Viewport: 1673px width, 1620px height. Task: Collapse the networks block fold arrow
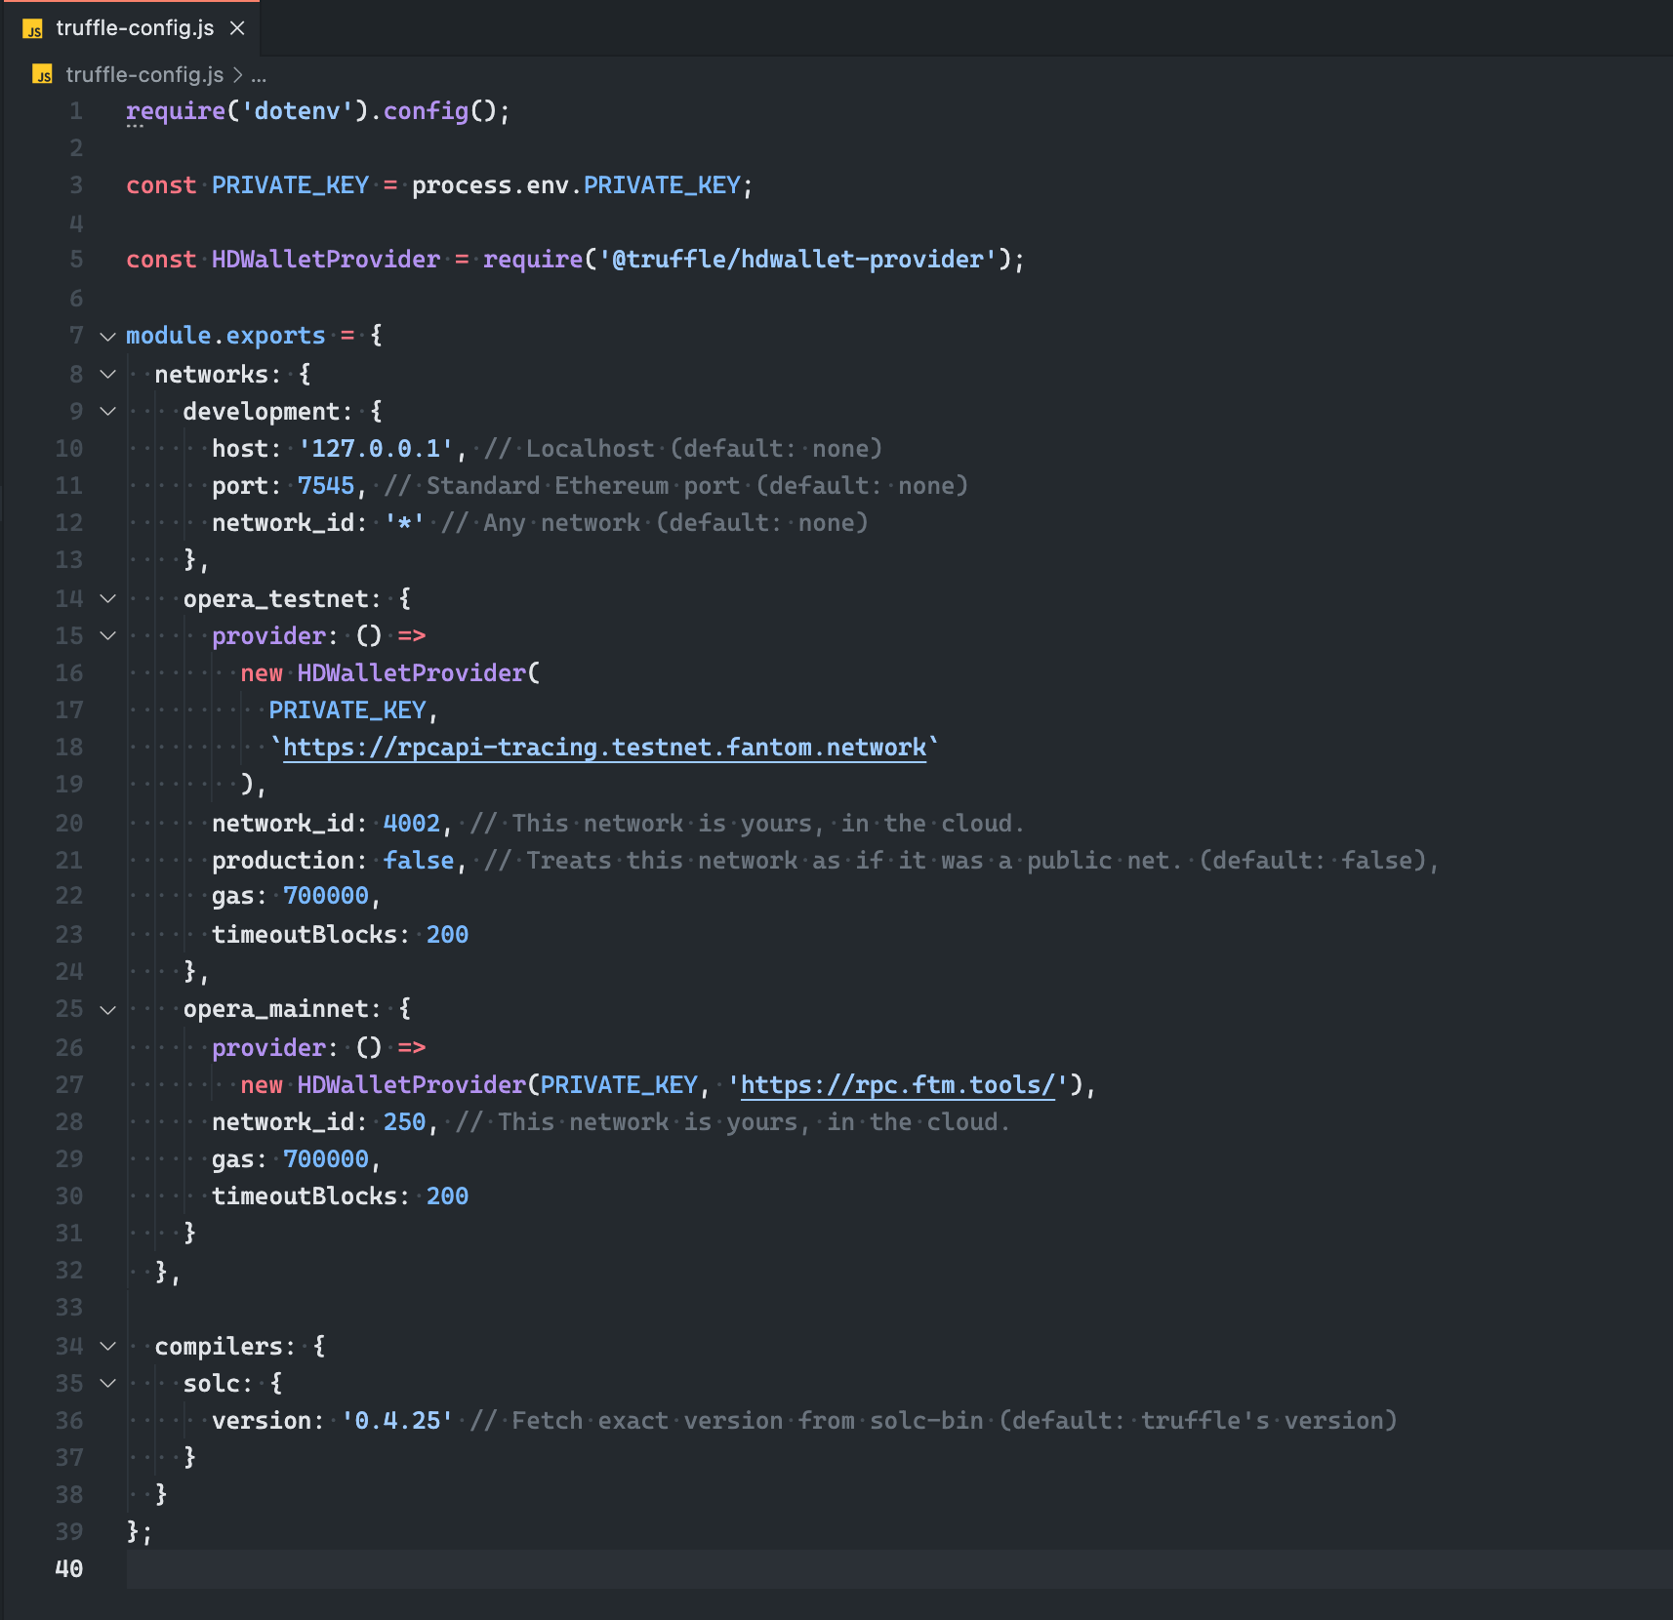point(107,375)
